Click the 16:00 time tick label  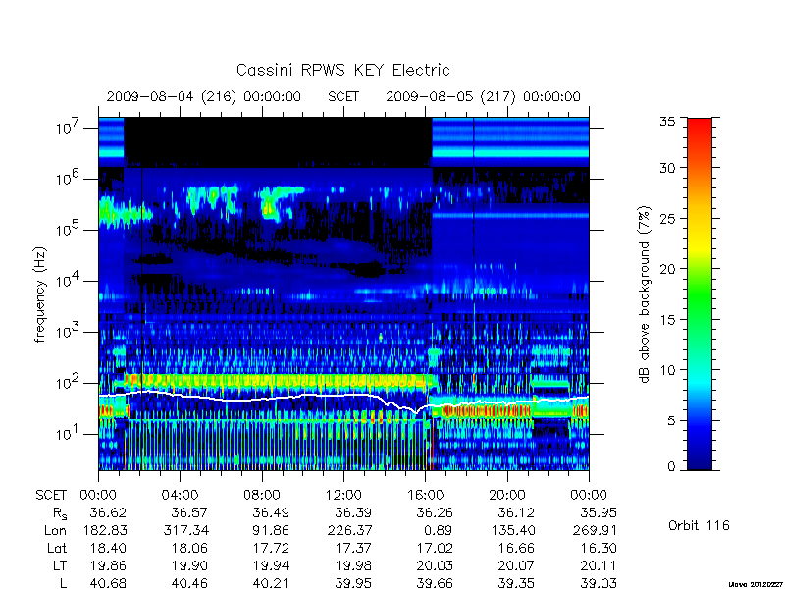point(426,496)
